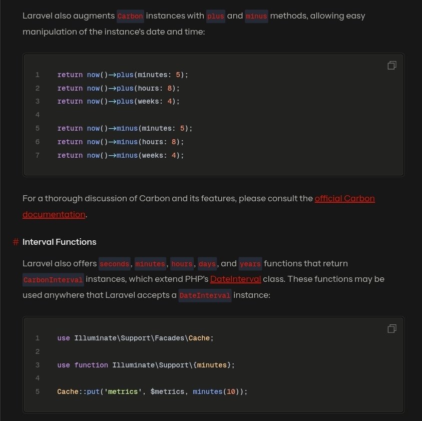Viewport: 422px width, 421px height.
Task: Click the 'Laravel also offers' paragraph text
Action: tap(203, 279)
